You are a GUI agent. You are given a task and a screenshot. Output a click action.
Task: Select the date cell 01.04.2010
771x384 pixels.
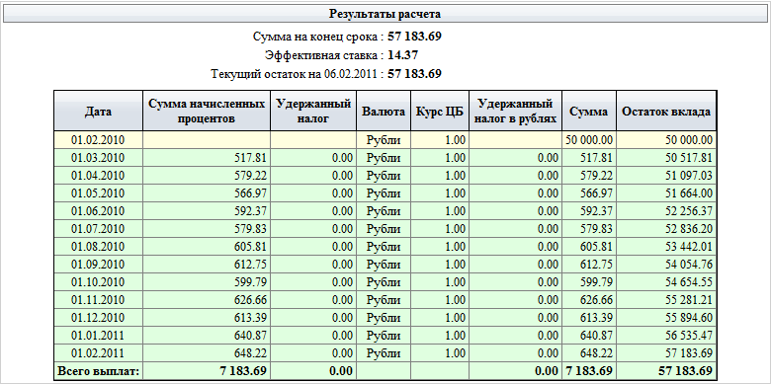[98, 176]
